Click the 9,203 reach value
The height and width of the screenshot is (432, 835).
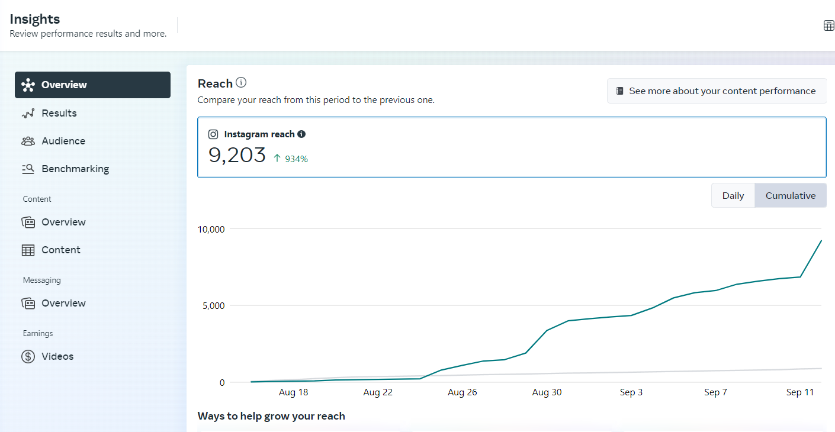[x=237, y=155]
